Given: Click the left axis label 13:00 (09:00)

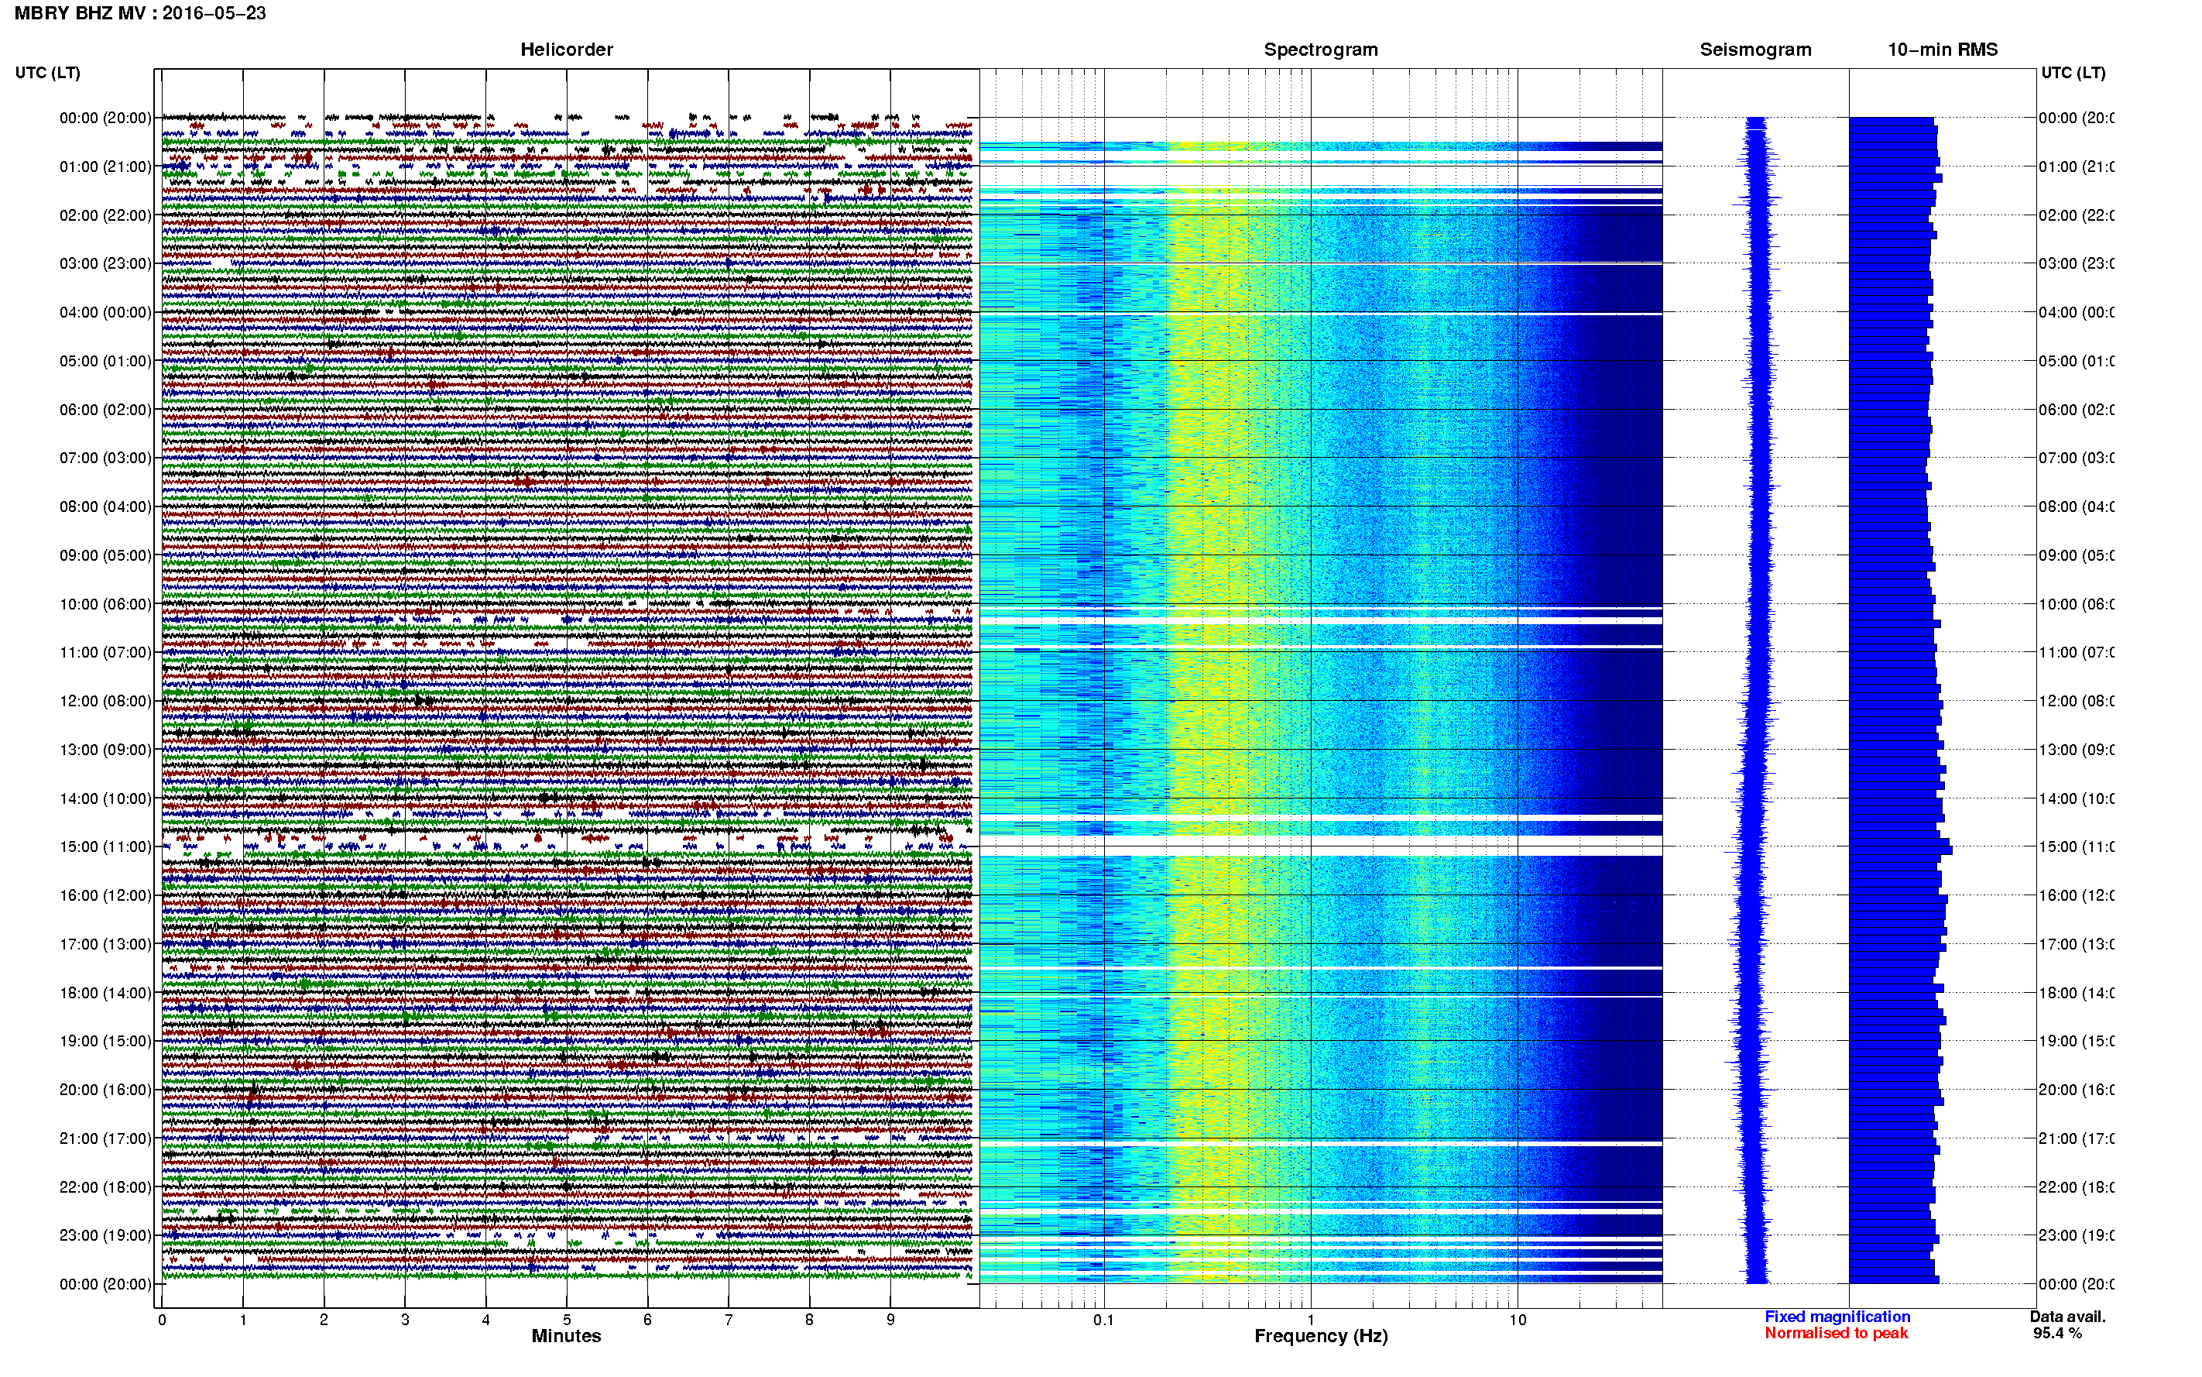Looking at the screenshot, I should [105, 750].
